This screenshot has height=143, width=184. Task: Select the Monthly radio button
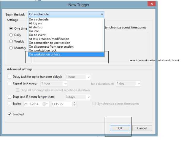11,48
